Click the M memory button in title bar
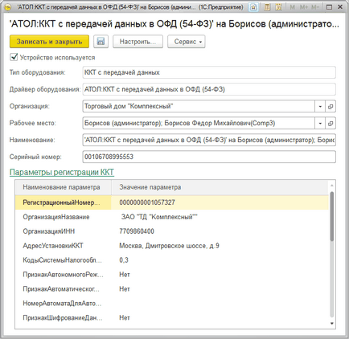This screenshot has height=339, width=349. [293, 7]
